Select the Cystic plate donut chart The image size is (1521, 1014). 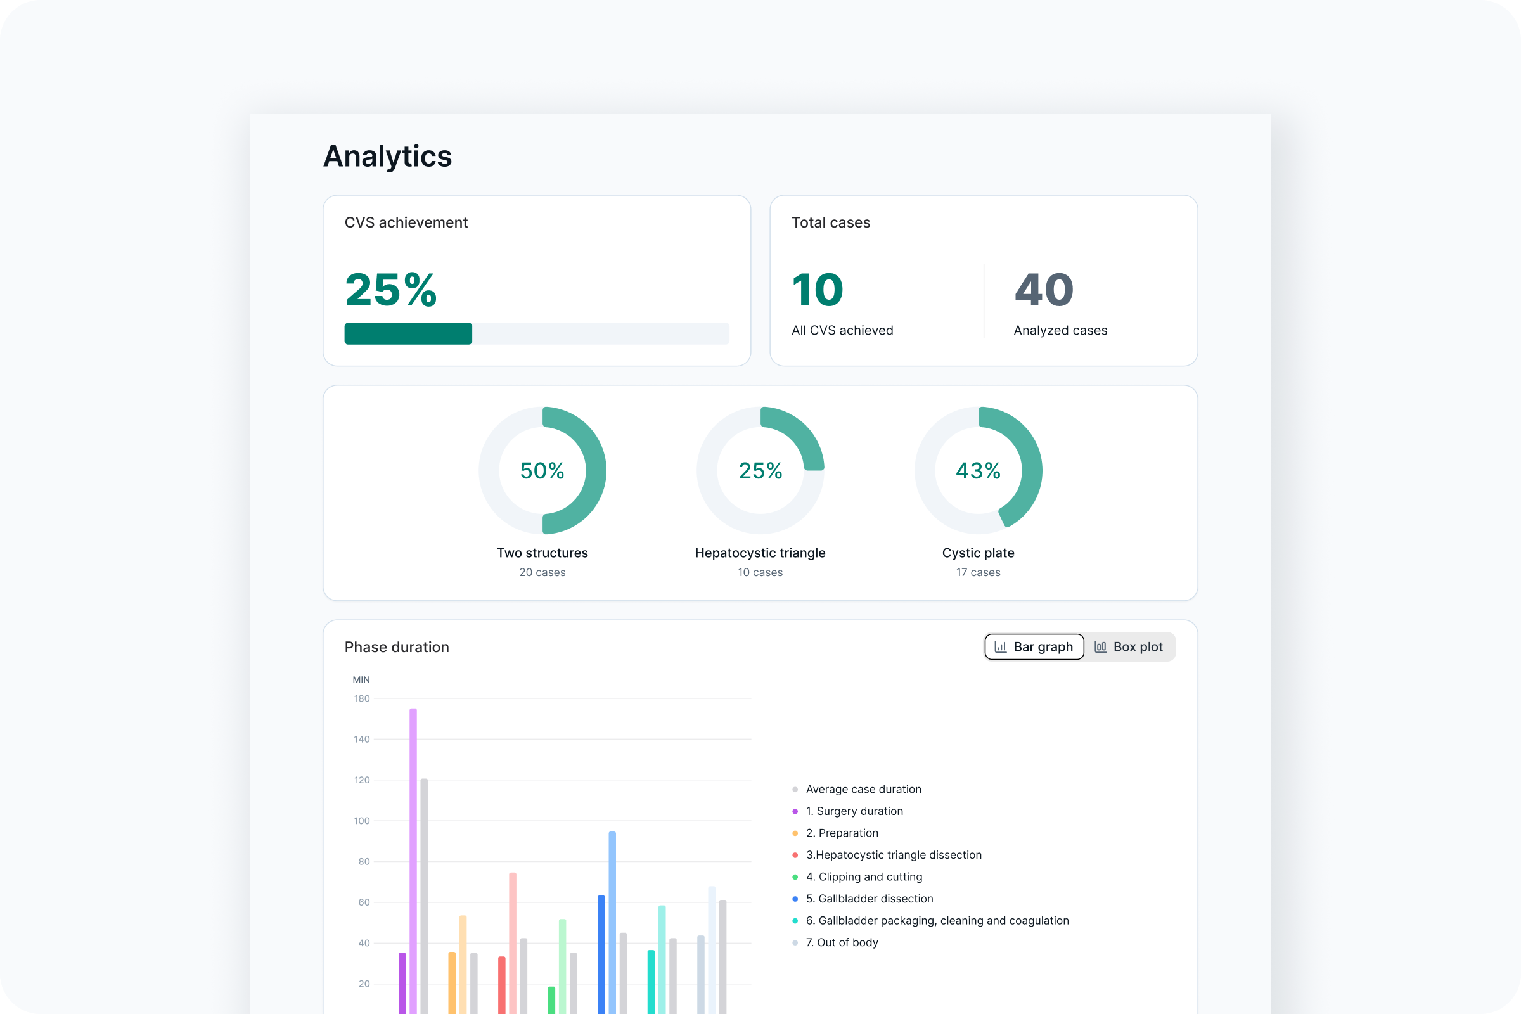(x=978, y=471)
